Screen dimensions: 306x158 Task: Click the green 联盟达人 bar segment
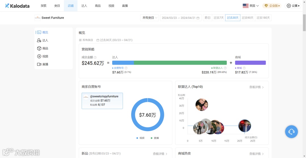click(x=180, y=63)
